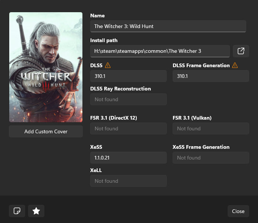Toggle the favorite star for this game

pyautogui.click(x=36, y=211)
